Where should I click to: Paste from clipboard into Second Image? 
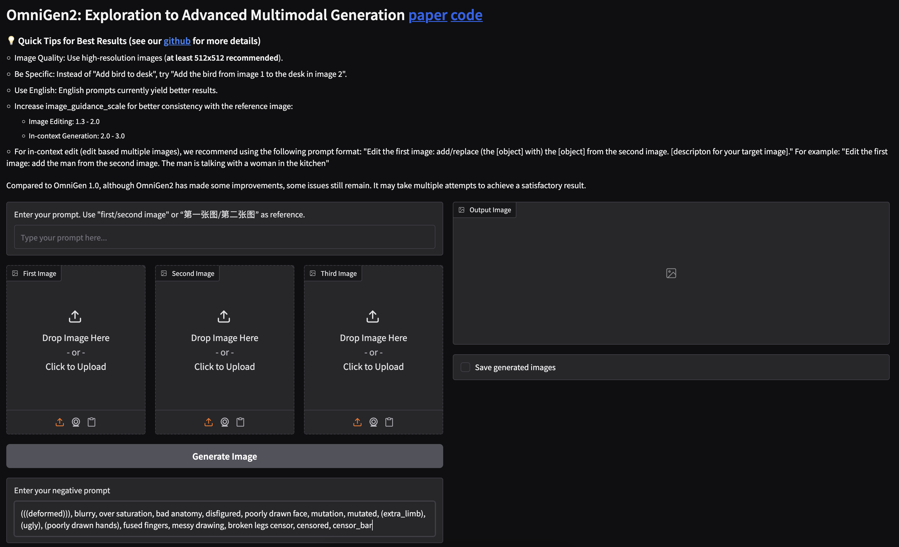point(240,422)
